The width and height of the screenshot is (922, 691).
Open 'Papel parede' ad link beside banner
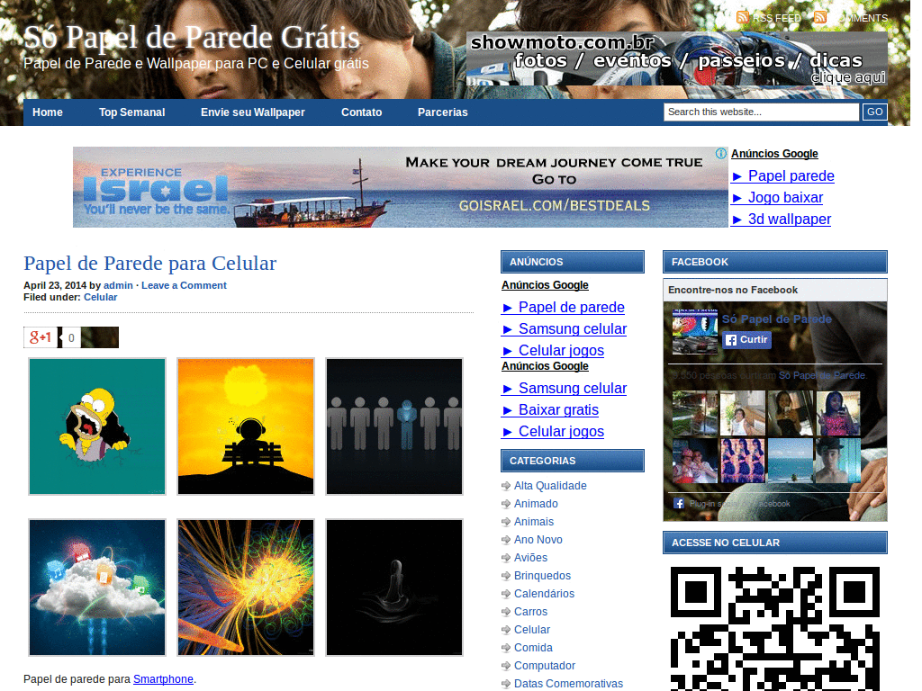782,175
